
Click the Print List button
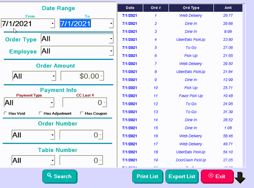[147, 176]
